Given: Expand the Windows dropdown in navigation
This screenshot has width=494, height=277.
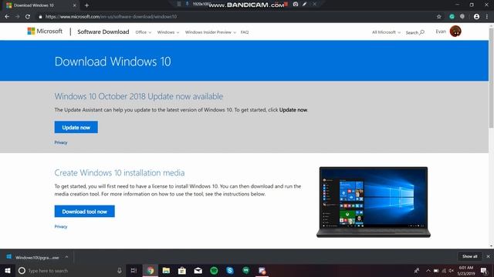Looking at the screenshot, I should 168,32.
